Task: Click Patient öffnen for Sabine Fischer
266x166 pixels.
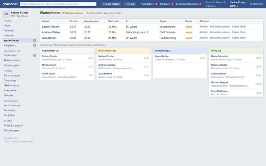Action: [x=239, y=27]
